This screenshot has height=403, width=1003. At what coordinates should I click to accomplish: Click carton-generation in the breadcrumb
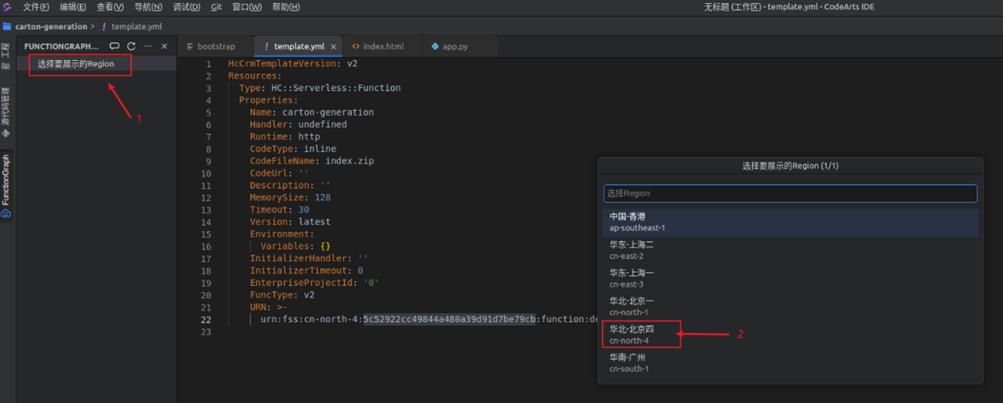tap(51, 27)
